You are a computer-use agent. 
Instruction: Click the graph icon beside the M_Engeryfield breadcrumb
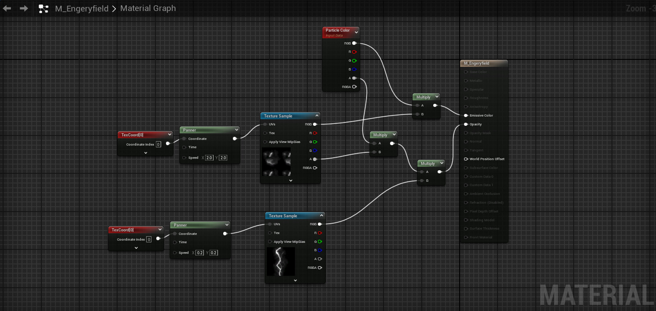[43, 8]
